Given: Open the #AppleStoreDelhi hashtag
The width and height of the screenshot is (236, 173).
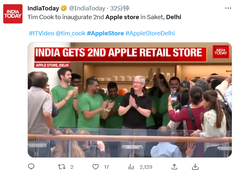Looking at the screenshot, I should click(150, 33).
